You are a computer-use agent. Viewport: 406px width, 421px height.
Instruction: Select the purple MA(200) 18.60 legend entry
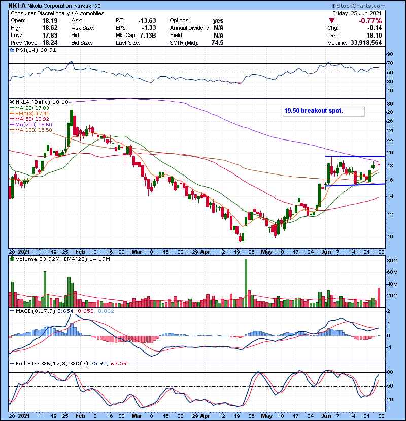point(31,125)
